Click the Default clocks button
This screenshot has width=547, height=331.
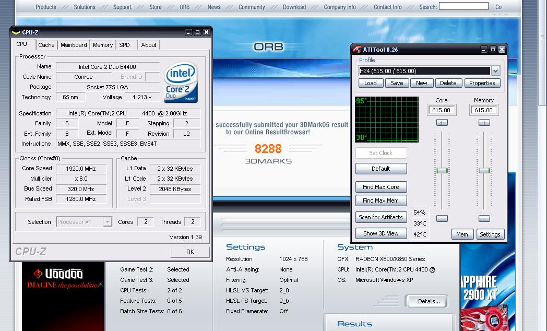pos(381,169)
